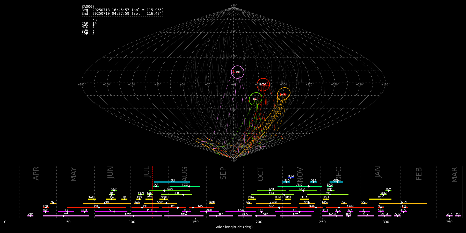The image size is (466, 233).
Task: Click the green SDA radiant circle on sky map
Action: [256, 99]
